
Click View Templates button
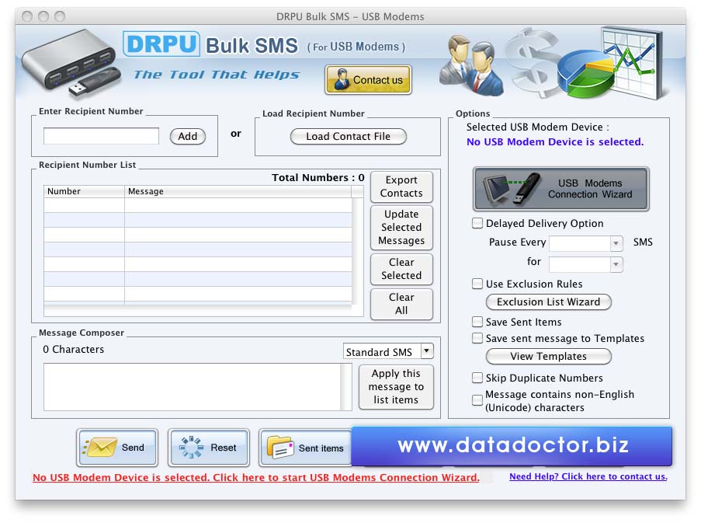pos(549,357)
